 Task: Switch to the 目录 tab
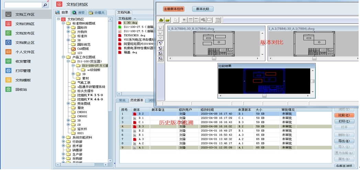pos(62,12)
